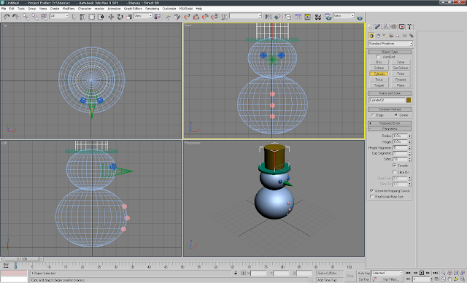Collapse the Parameters rollout
Viewport: 467px width, 283px height.
point(390,129)
